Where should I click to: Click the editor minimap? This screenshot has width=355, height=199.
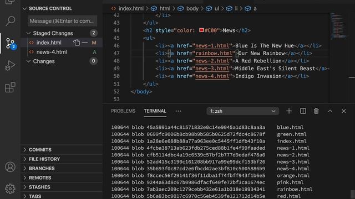click(x=339, y=26)
